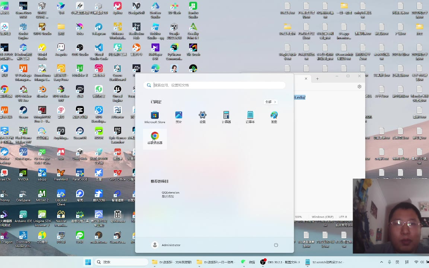Select the FreeMind butterfly icon
The image size is (429, 268).
point(61,175)
